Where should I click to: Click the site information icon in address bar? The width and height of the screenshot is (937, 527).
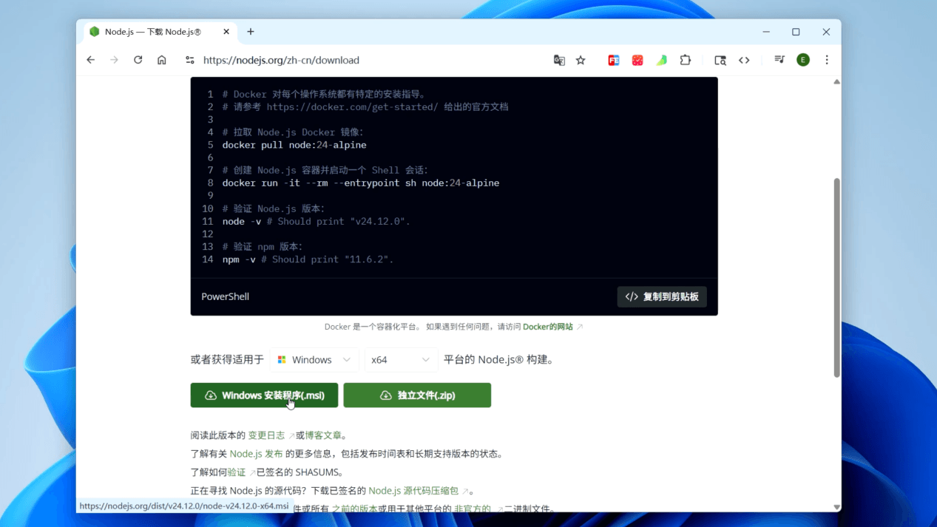[x=190, y=61]
